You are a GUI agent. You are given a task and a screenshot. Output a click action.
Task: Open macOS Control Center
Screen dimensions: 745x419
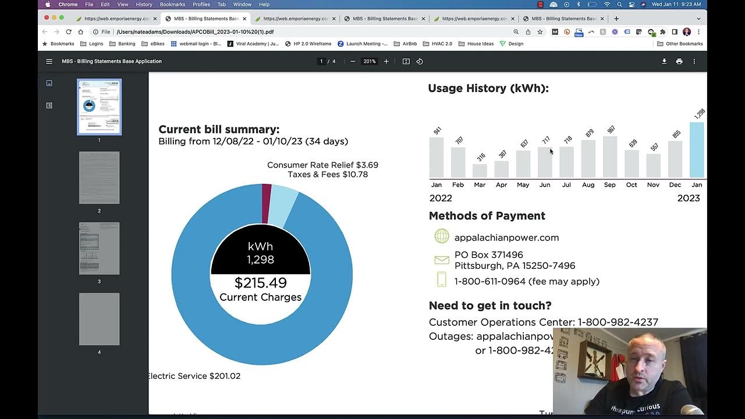point(632,4)
